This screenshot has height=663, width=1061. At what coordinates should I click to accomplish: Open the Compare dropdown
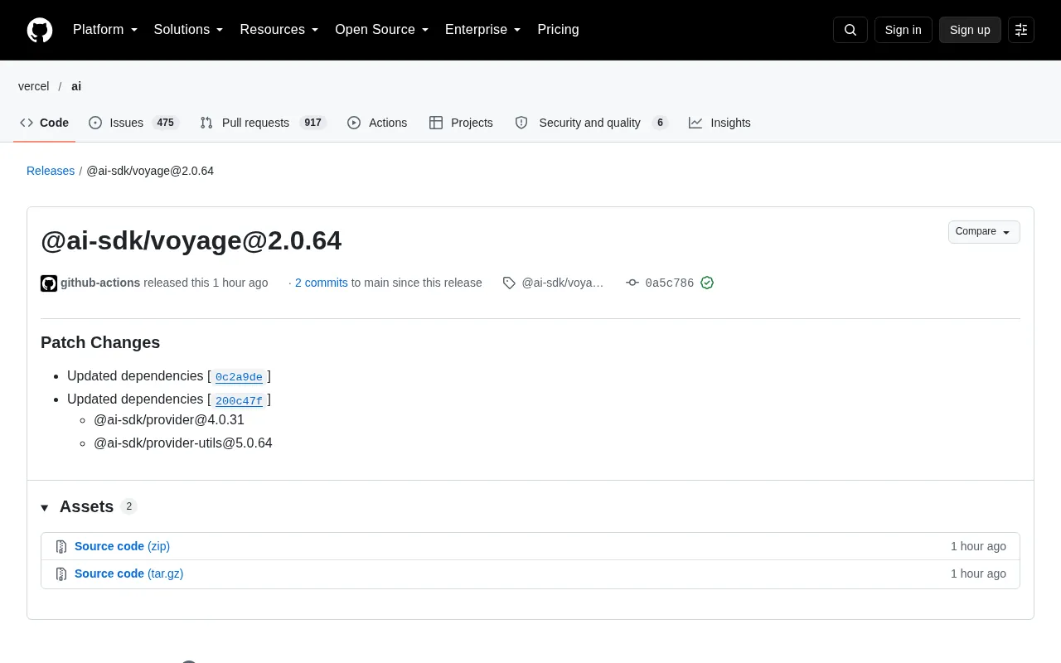[x=984, y=232]
